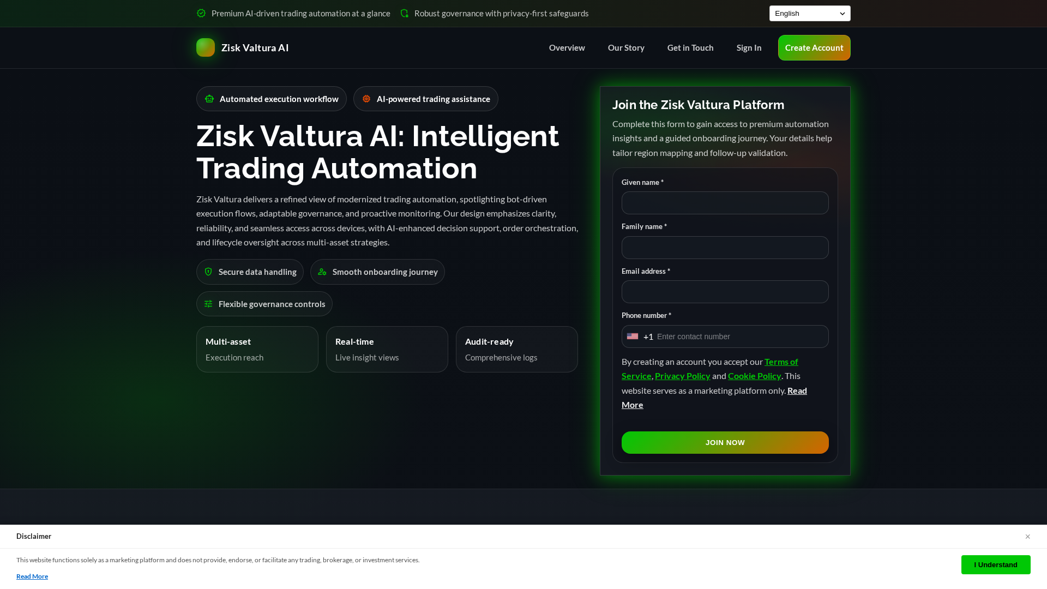Open the Overview menu item
This screenshot has height=589, width=1047.
pos(567,47)
